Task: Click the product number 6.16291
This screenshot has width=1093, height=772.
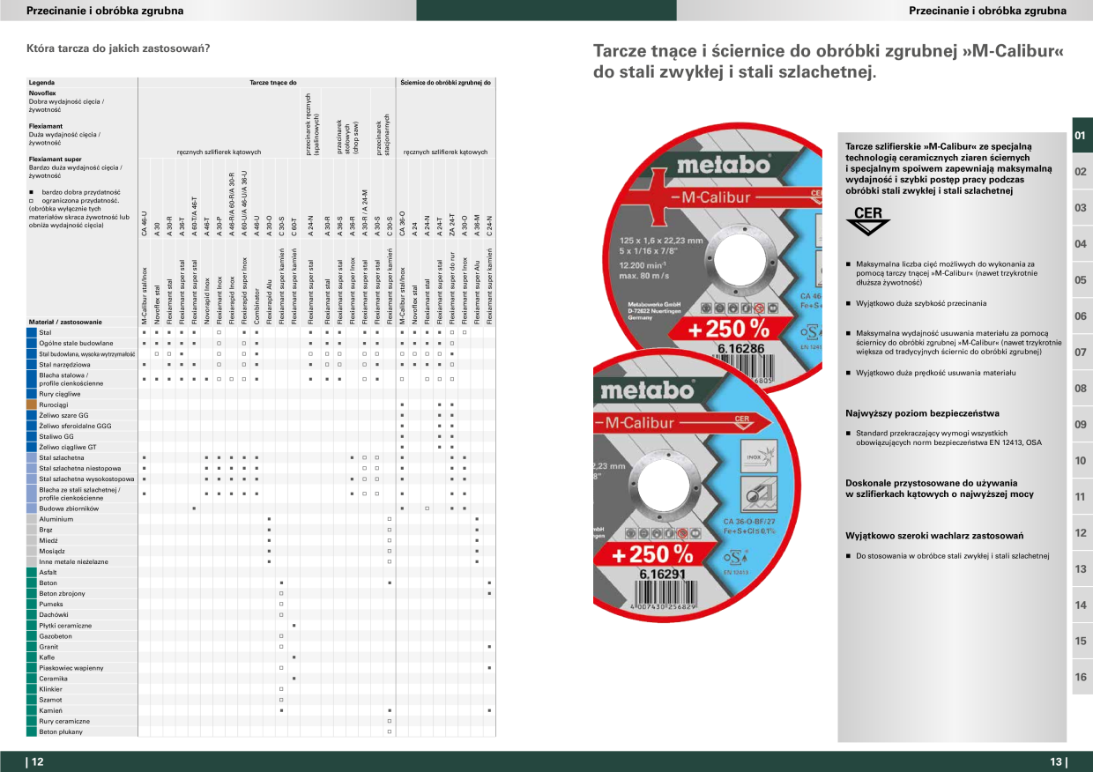Action: 661,574
